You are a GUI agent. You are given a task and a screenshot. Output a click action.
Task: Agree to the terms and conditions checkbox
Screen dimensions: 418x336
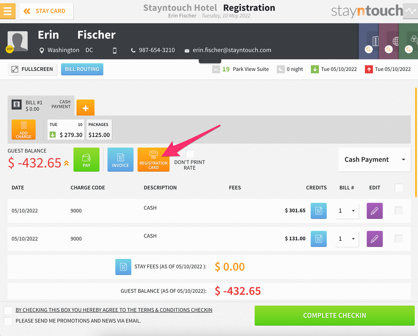pyautogui.click(x=8, y=310)
